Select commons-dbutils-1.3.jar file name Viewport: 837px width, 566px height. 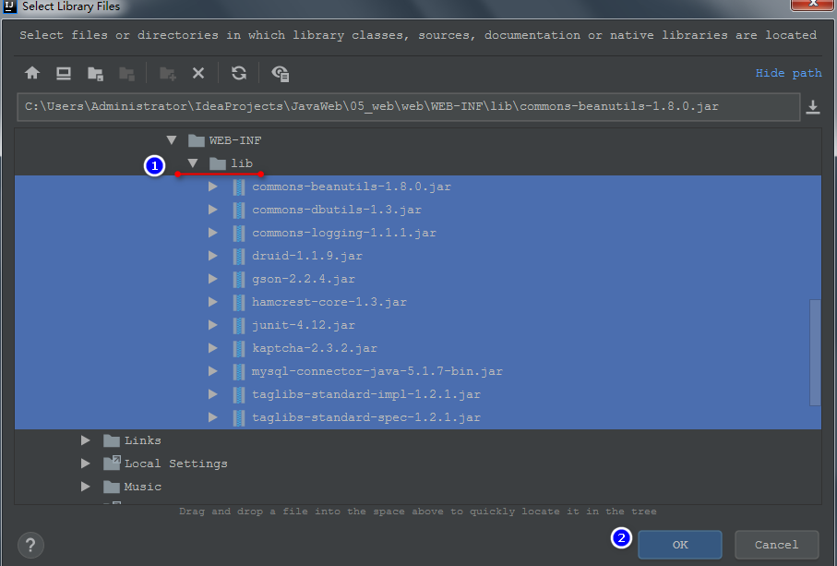click(336, 210)
